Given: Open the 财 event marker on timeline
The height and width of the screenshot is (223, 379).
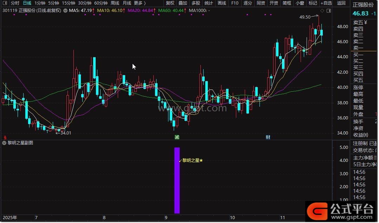Looking at the screenshot, I should [x=268, y=137].
